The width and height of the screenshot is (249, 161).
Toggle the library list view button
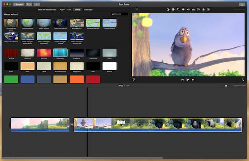(x=29, y=4)
